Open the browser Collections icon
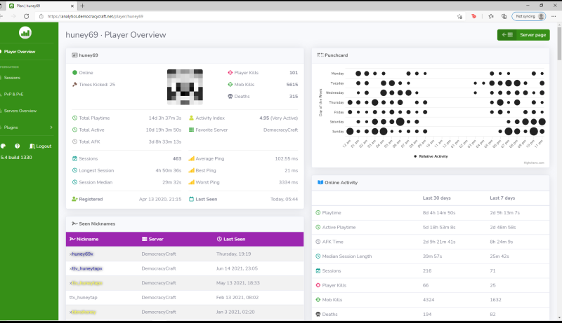Screen dimensions: 562x323 (x=504, y=16)
